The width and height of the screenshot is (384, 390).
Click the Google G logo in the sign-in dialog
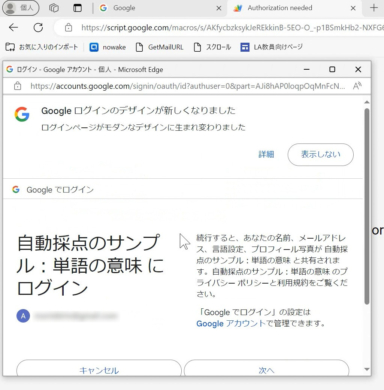[x=15, y=190]
